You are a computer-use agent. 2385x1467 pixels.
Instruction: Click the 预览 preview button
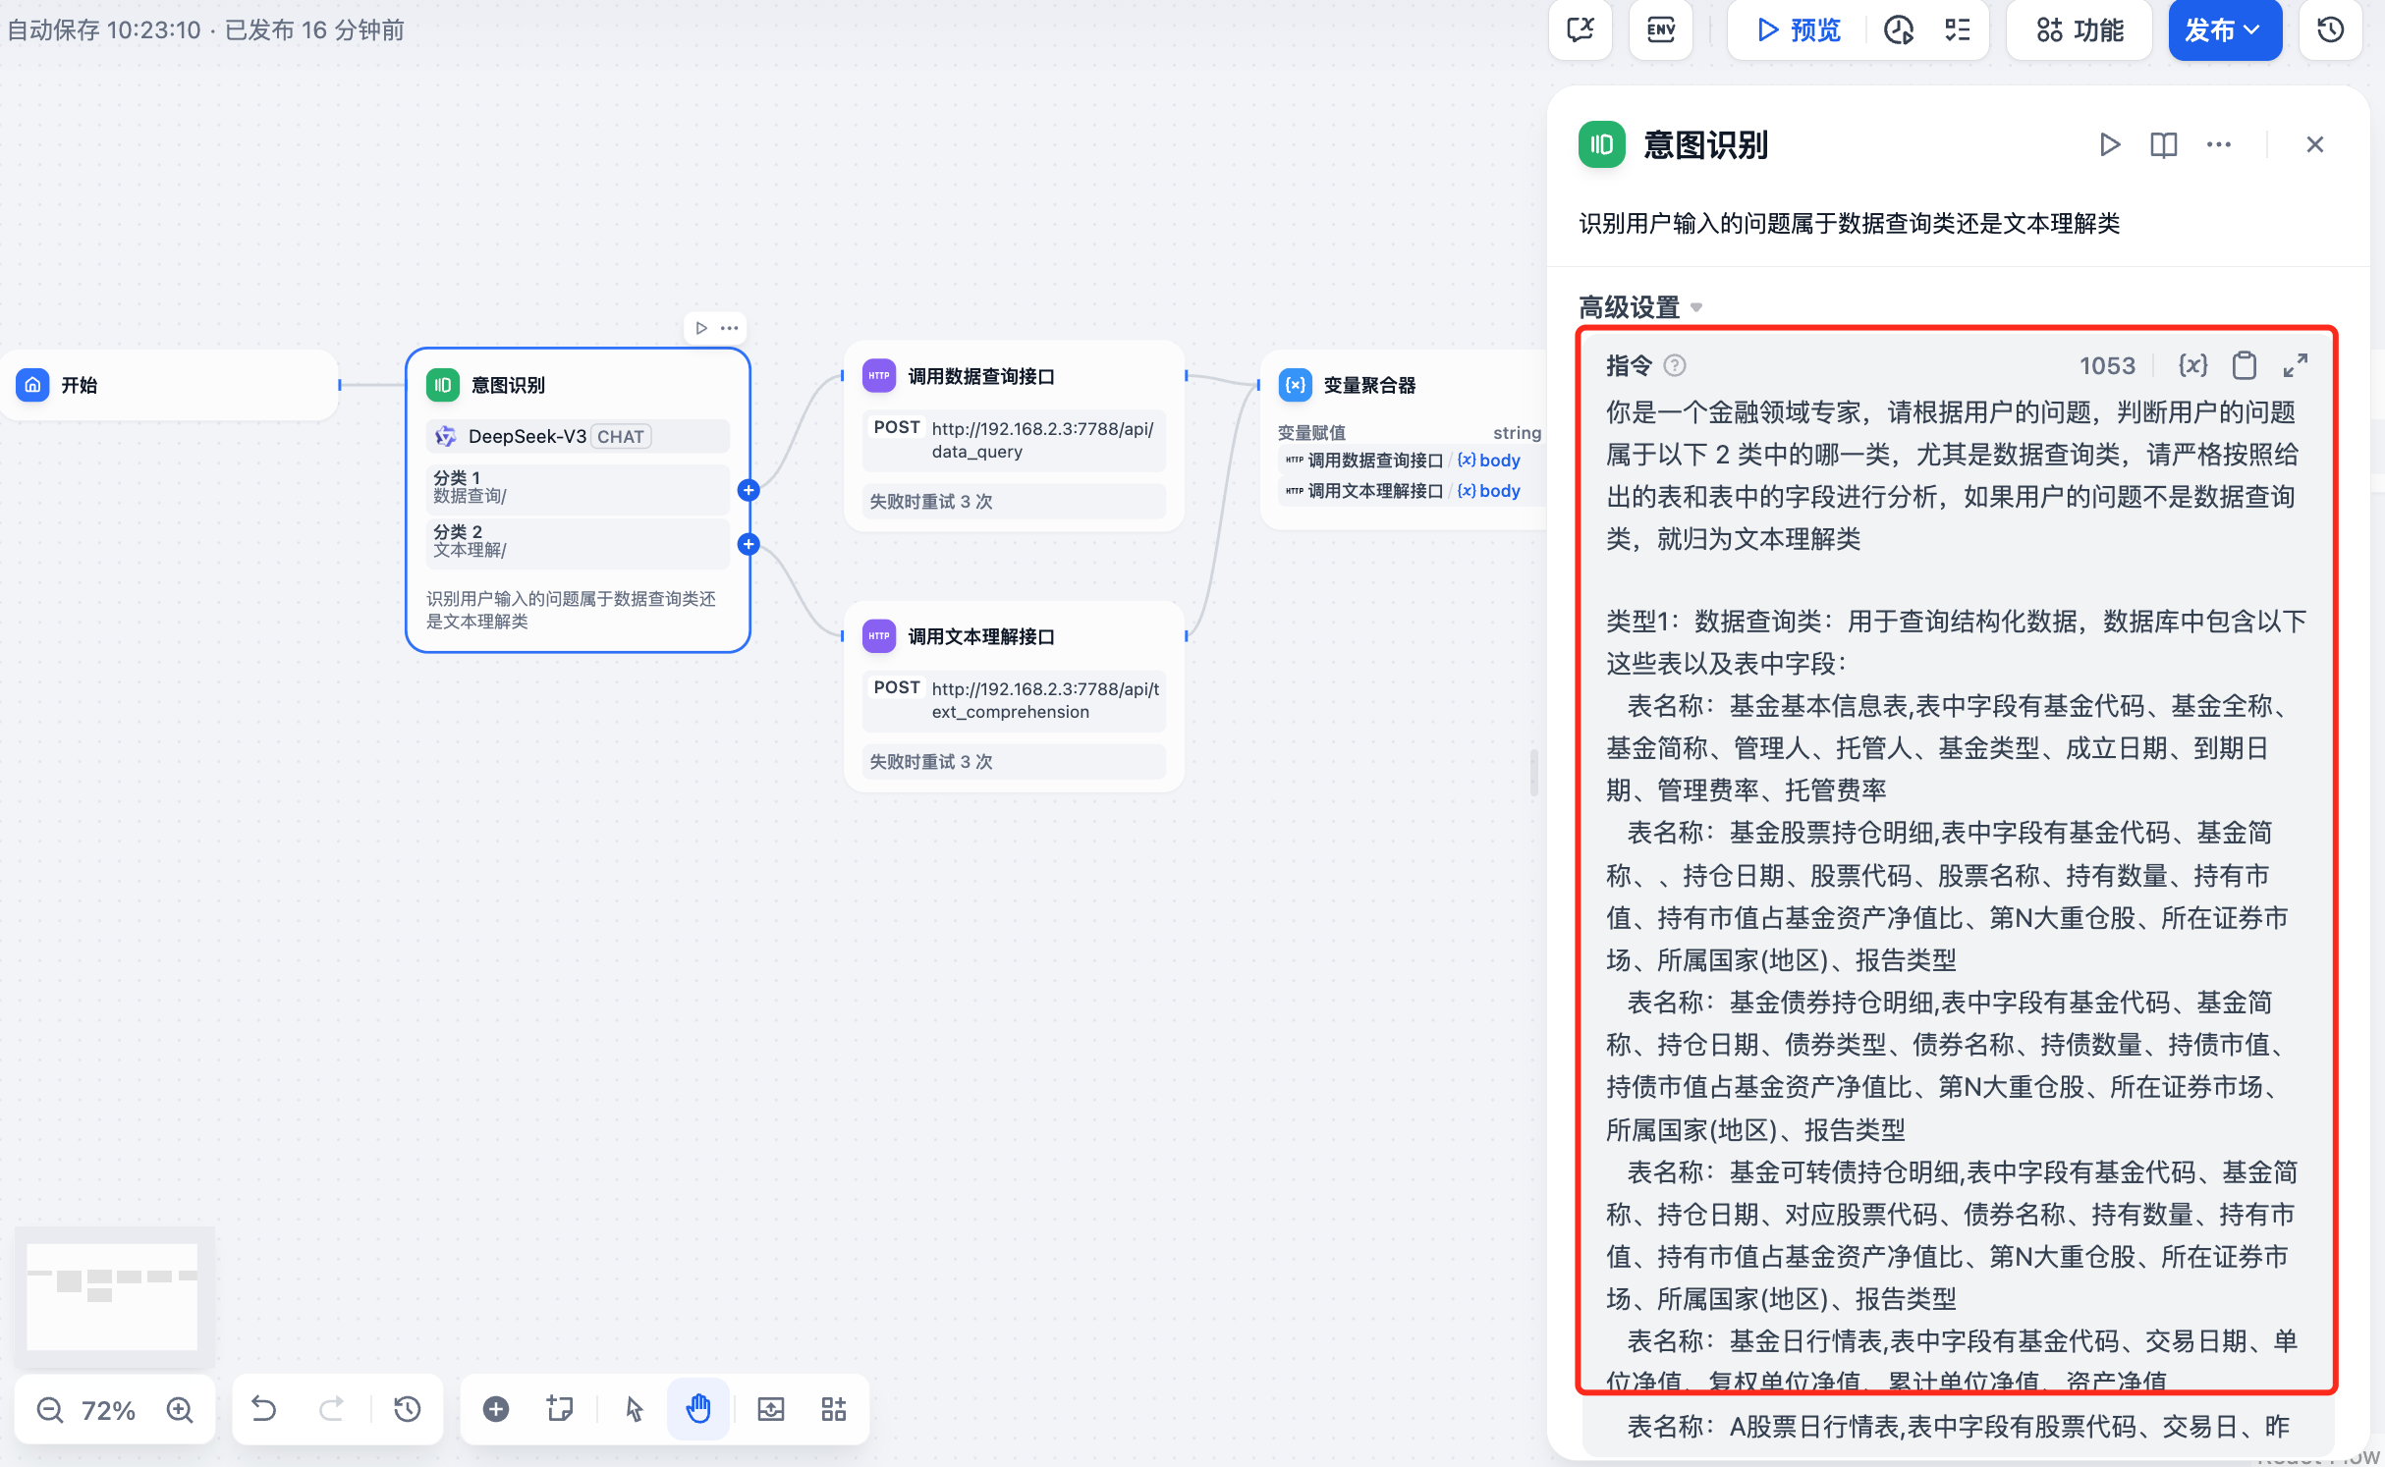click(x=1799, y=30)
